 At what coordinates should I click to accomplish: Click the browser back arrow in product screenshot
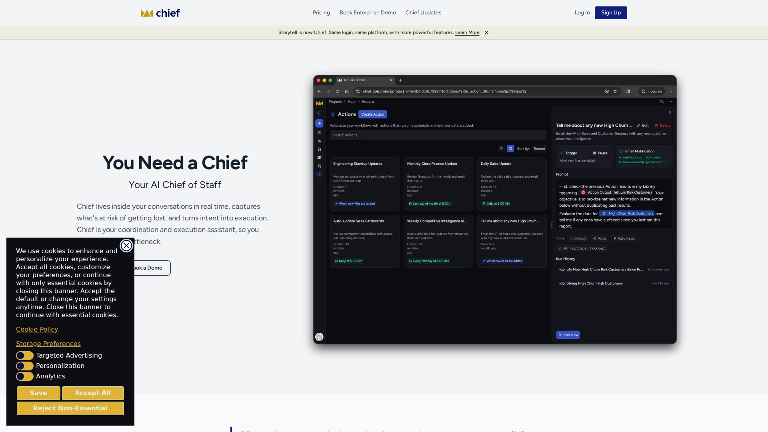319,91
